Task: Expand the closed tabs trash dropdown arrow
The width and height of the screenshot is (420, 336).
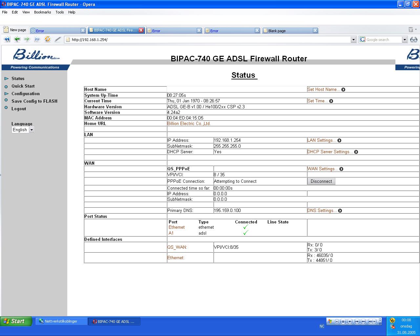Action: coord(416,30)
